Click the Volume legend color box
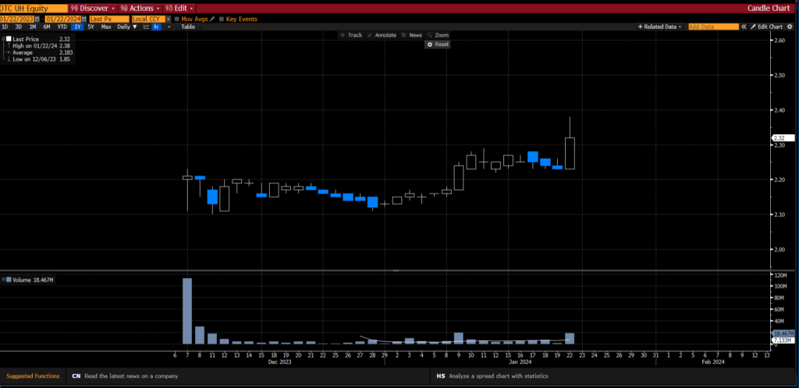The height and width of the screenshot is (388, 799). pyautogui.click(x=9, y=279)
